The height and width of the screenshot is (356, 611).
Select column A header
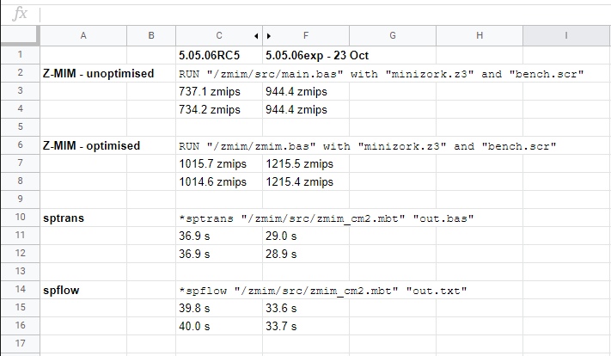click(83, 36)
